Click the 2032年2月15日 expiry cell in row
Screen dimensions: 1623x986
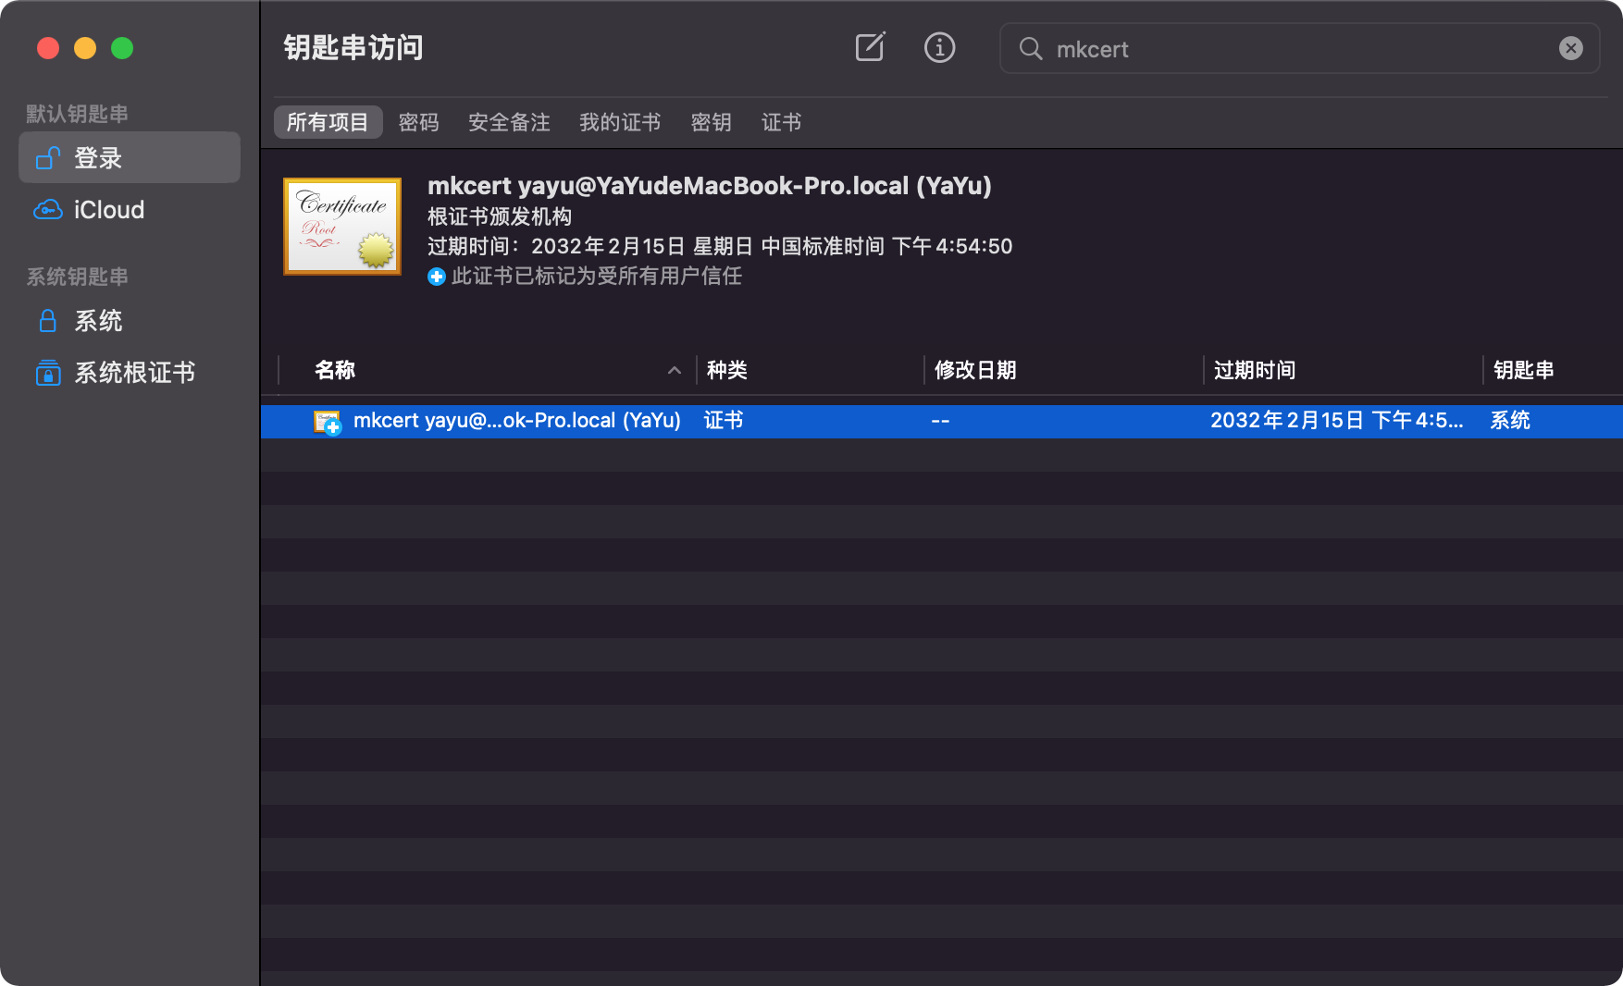tap(1337, 421)
